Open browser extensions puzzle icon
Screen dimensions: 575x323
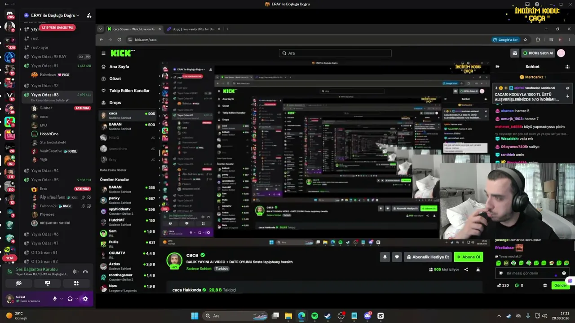[x=538, y=39]
